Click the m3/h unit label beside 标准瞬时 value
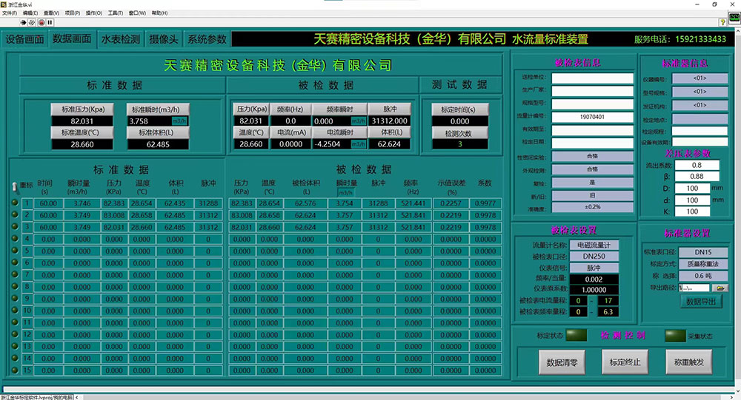The image size is (741, 400). (179, 121)
